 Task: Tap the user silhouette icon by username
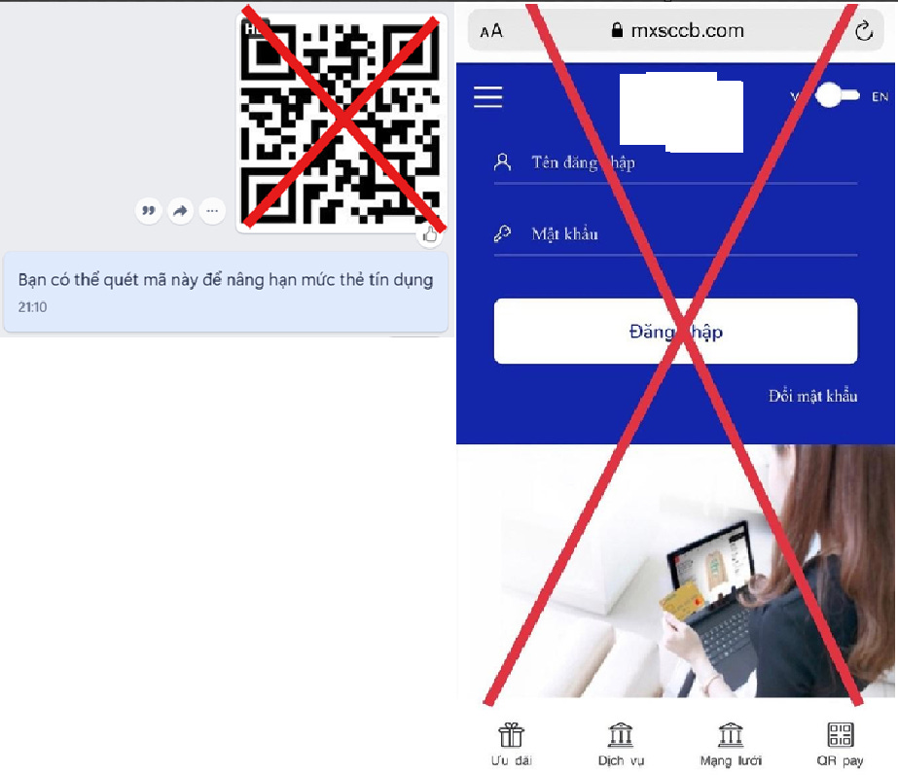502,162
